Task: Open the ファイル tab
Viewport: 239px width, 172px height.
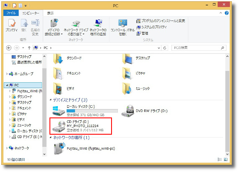Action: tap(11, 13)
